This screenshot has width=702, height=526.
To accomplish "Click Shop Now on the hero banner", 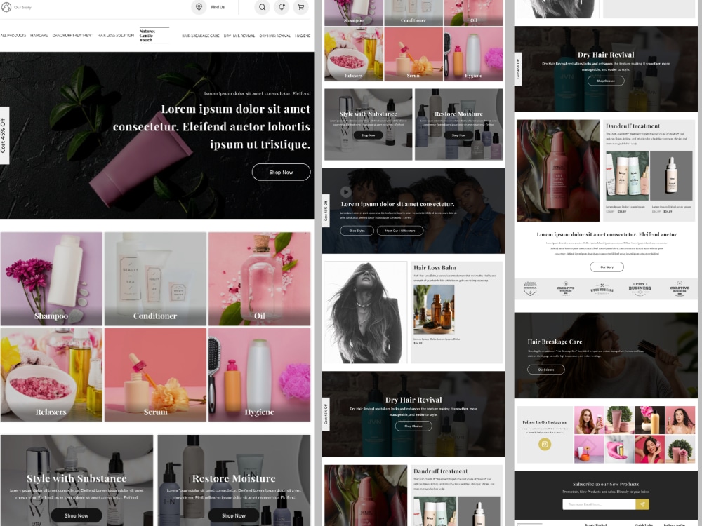I will 281,172.
